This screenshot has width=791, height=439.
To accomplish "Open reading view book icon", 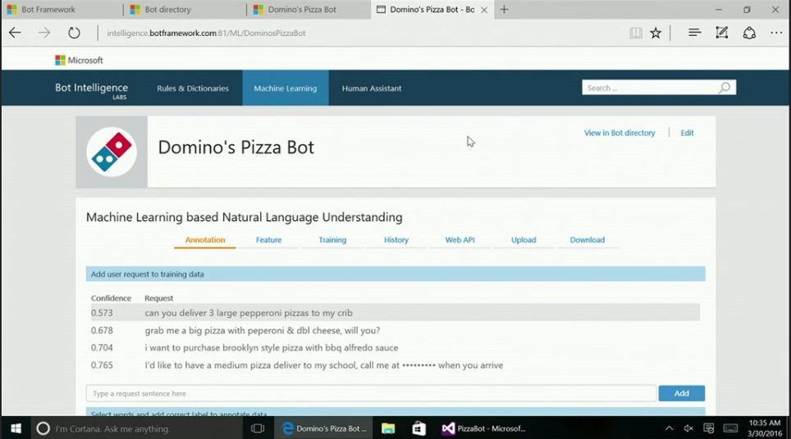I will pyautogui.click(x=636, y=34).
